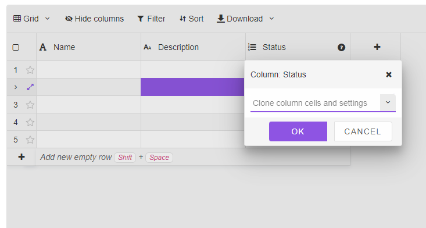The width and height of the screenshot is (426, 228).
Task: Open the Filter options
Action: coord(151,19)
